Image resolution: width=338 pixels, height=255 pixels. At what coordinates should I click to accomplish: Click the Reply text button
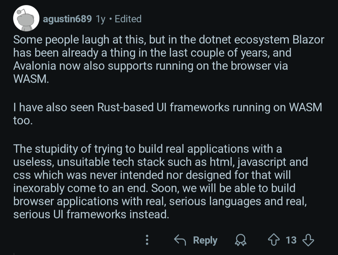tap(205, 240)
